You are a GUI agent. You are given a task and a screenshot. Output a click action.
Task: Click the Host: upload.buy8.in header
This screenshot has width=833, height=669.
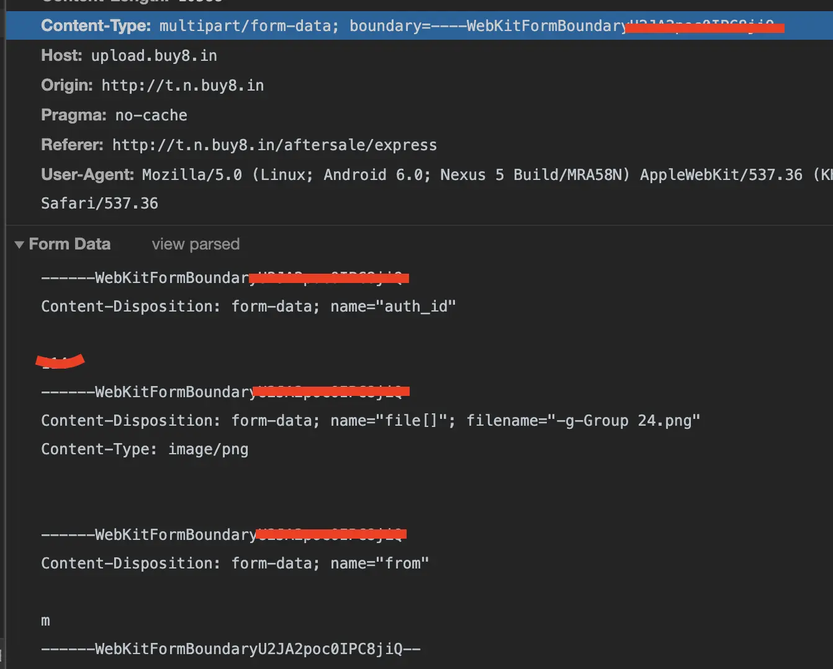[x=129, y=56]
